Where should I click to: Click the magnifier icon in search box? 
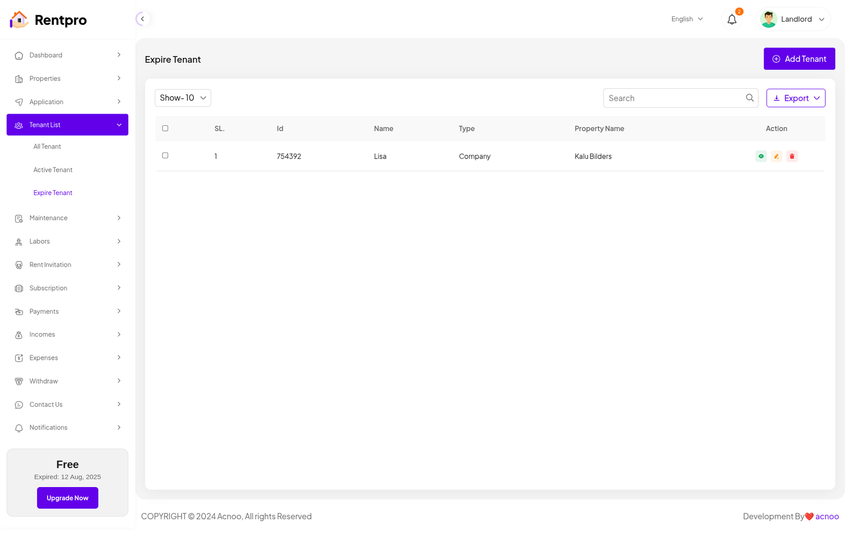pos(749,98)
